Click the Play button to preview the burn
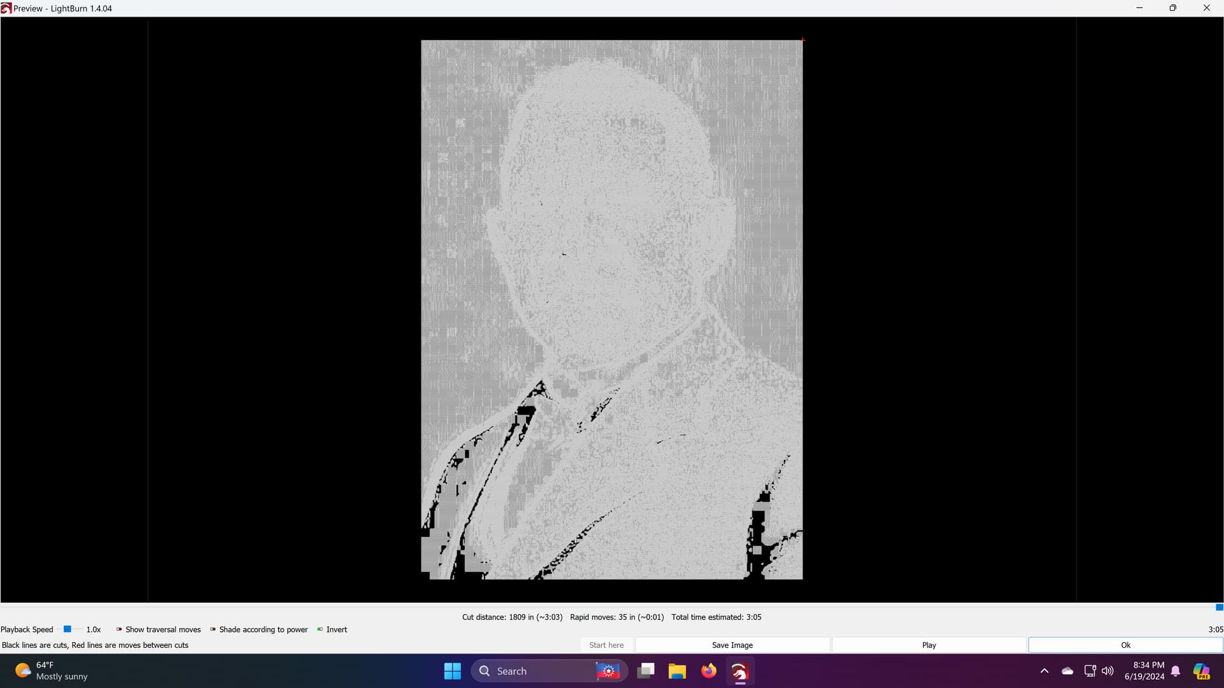 [928, 645]
